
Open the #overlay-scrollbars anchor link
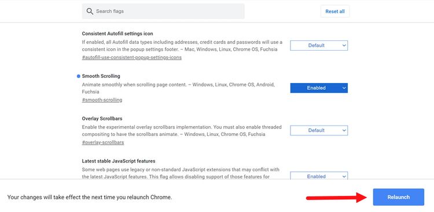tap(102, 142)
